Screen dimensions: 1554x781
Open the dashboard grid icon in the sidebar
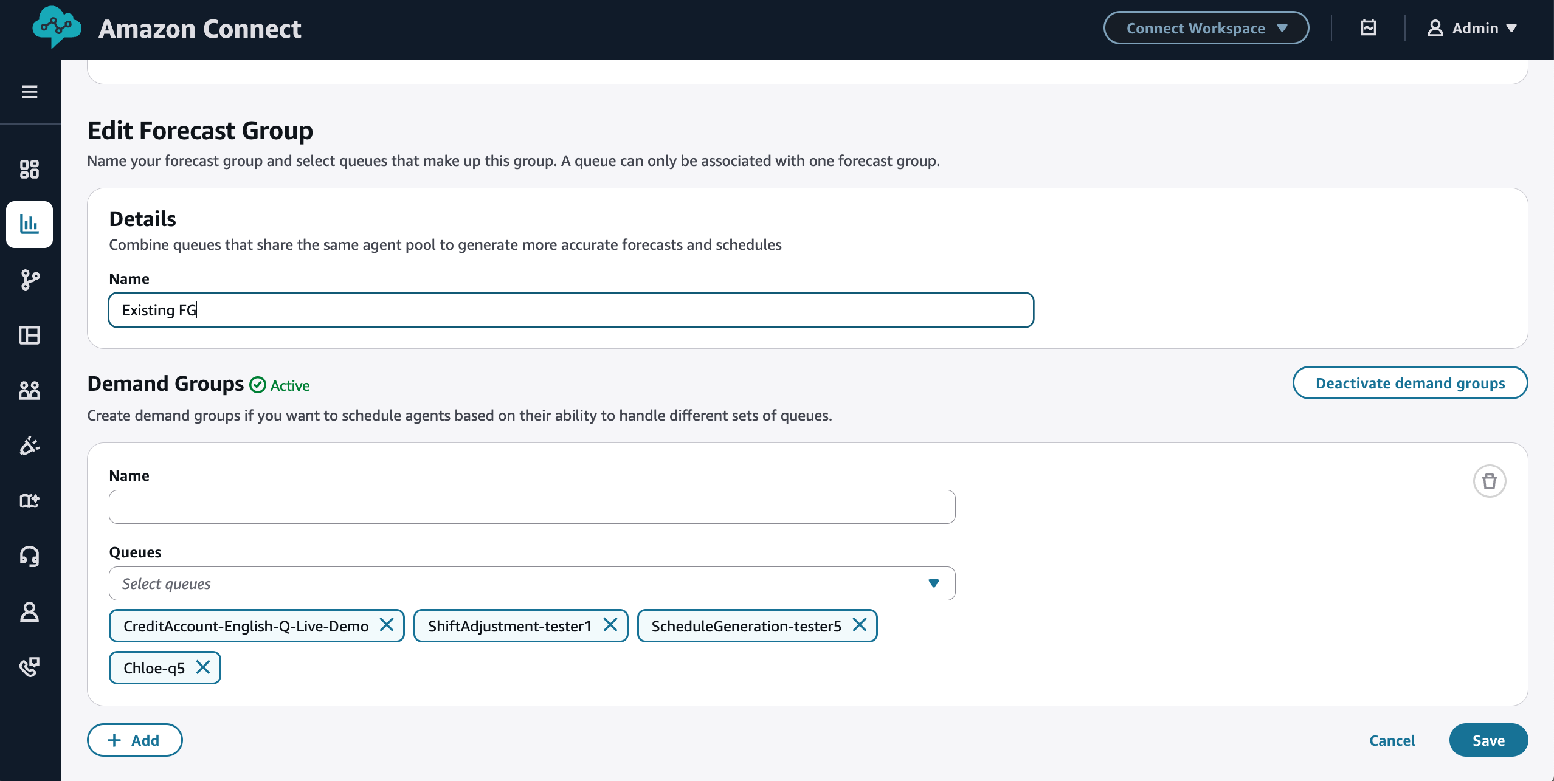coord(29,169)
